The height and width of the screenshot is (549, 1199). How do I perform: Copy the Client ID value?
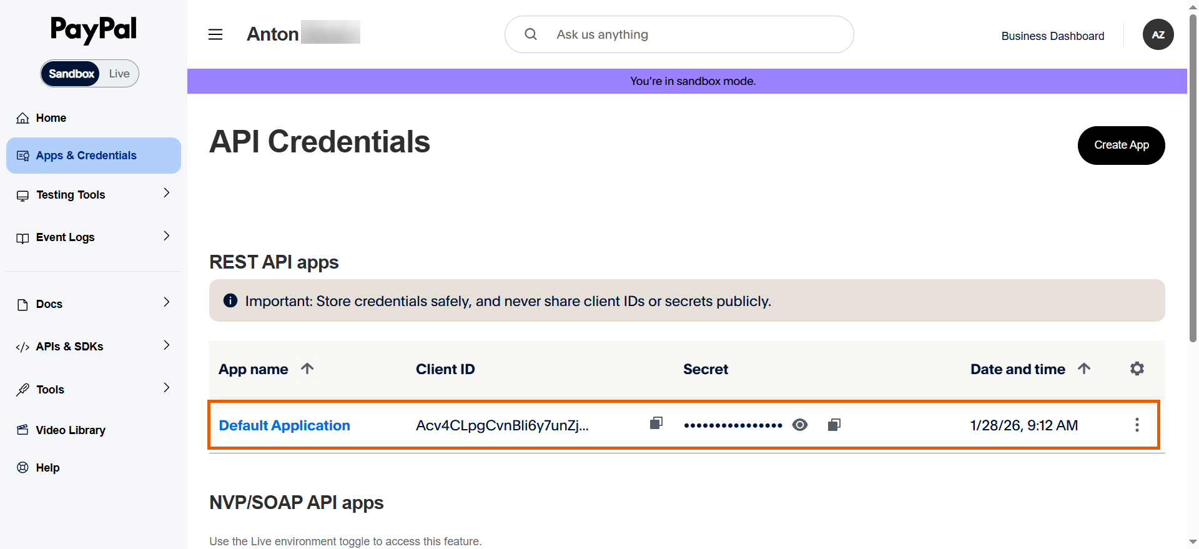click(x=656, y=423)
